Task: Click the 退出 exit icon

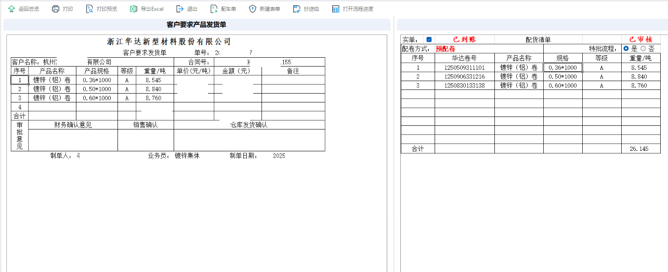Action: tap(180, 9)
